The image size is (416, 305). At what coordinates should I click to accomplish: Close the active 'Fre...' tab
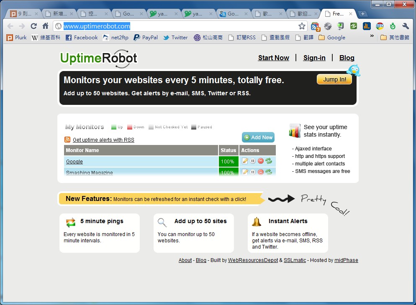coord(350,14)
